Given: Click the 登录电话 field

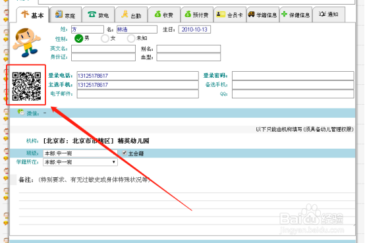Looking at the screenshot, I should (x=138, y=76).
